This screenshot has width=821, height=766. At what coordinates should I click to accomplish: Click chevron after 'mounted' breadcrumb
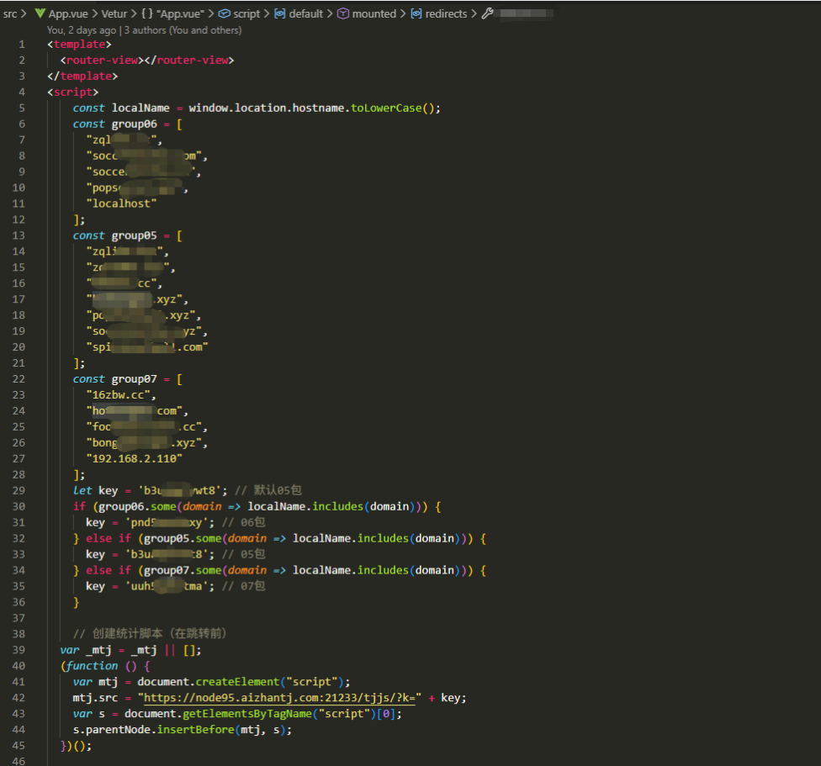coord(403,13)
